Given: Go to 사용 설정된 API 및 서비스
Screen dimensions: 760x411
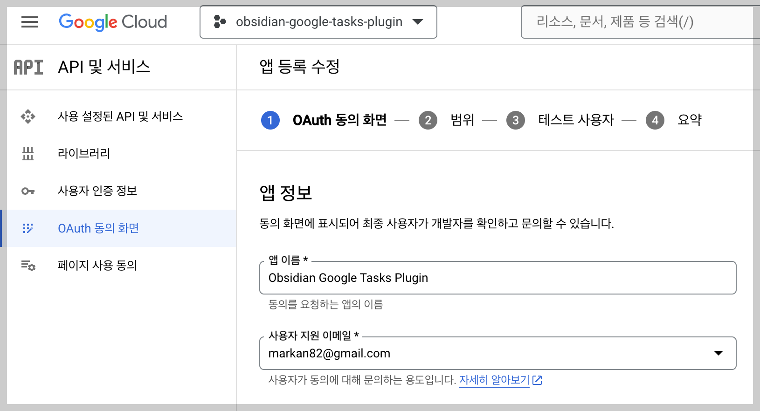Looking at the screenshot, I should [120, 116].
